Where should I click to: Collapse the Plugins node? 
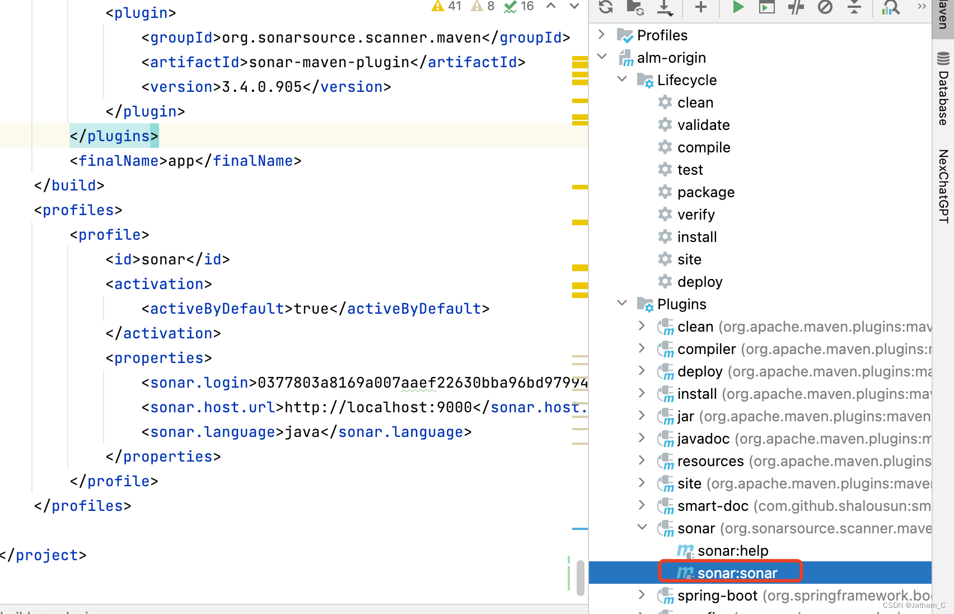[x=622, y=303]
